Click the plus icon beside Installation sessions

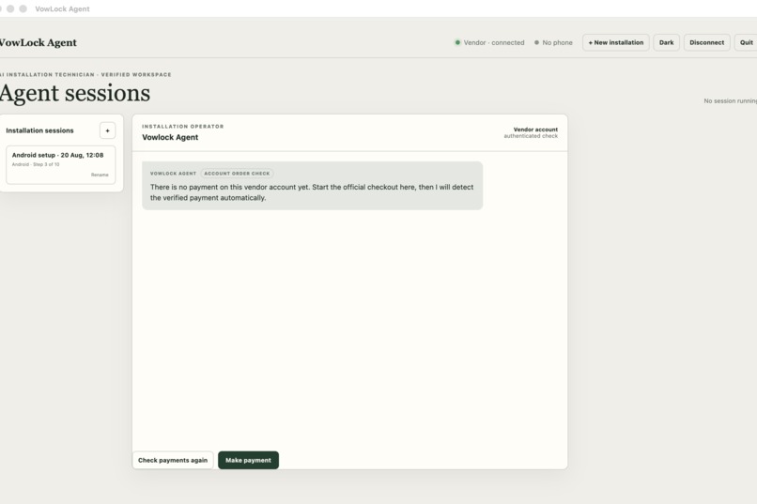click(107, 130)
